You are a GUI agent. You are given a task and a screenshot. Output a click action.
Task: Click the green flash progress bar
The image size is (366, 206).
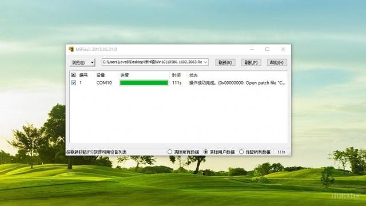(x=144, y=82)
